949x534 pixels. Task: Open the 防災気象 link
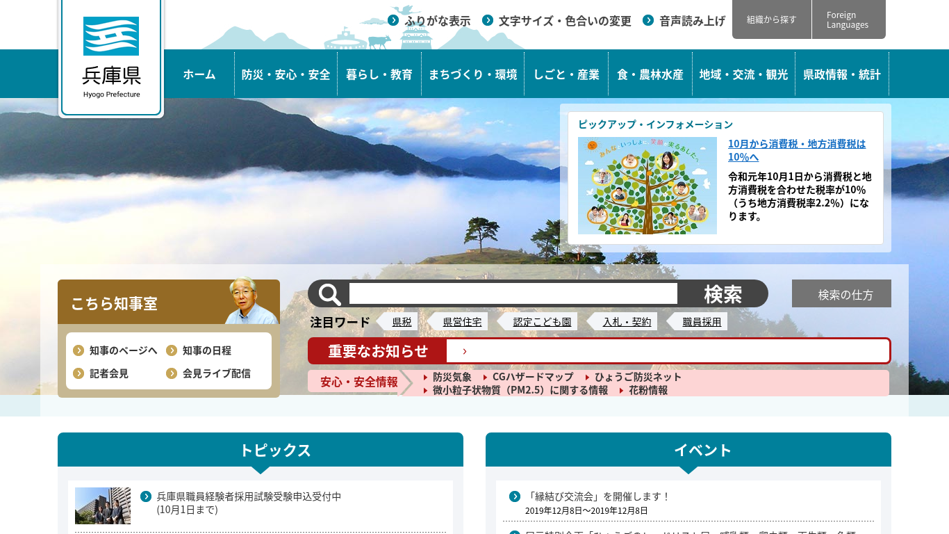pyautogui.click(x=452, y=377)
